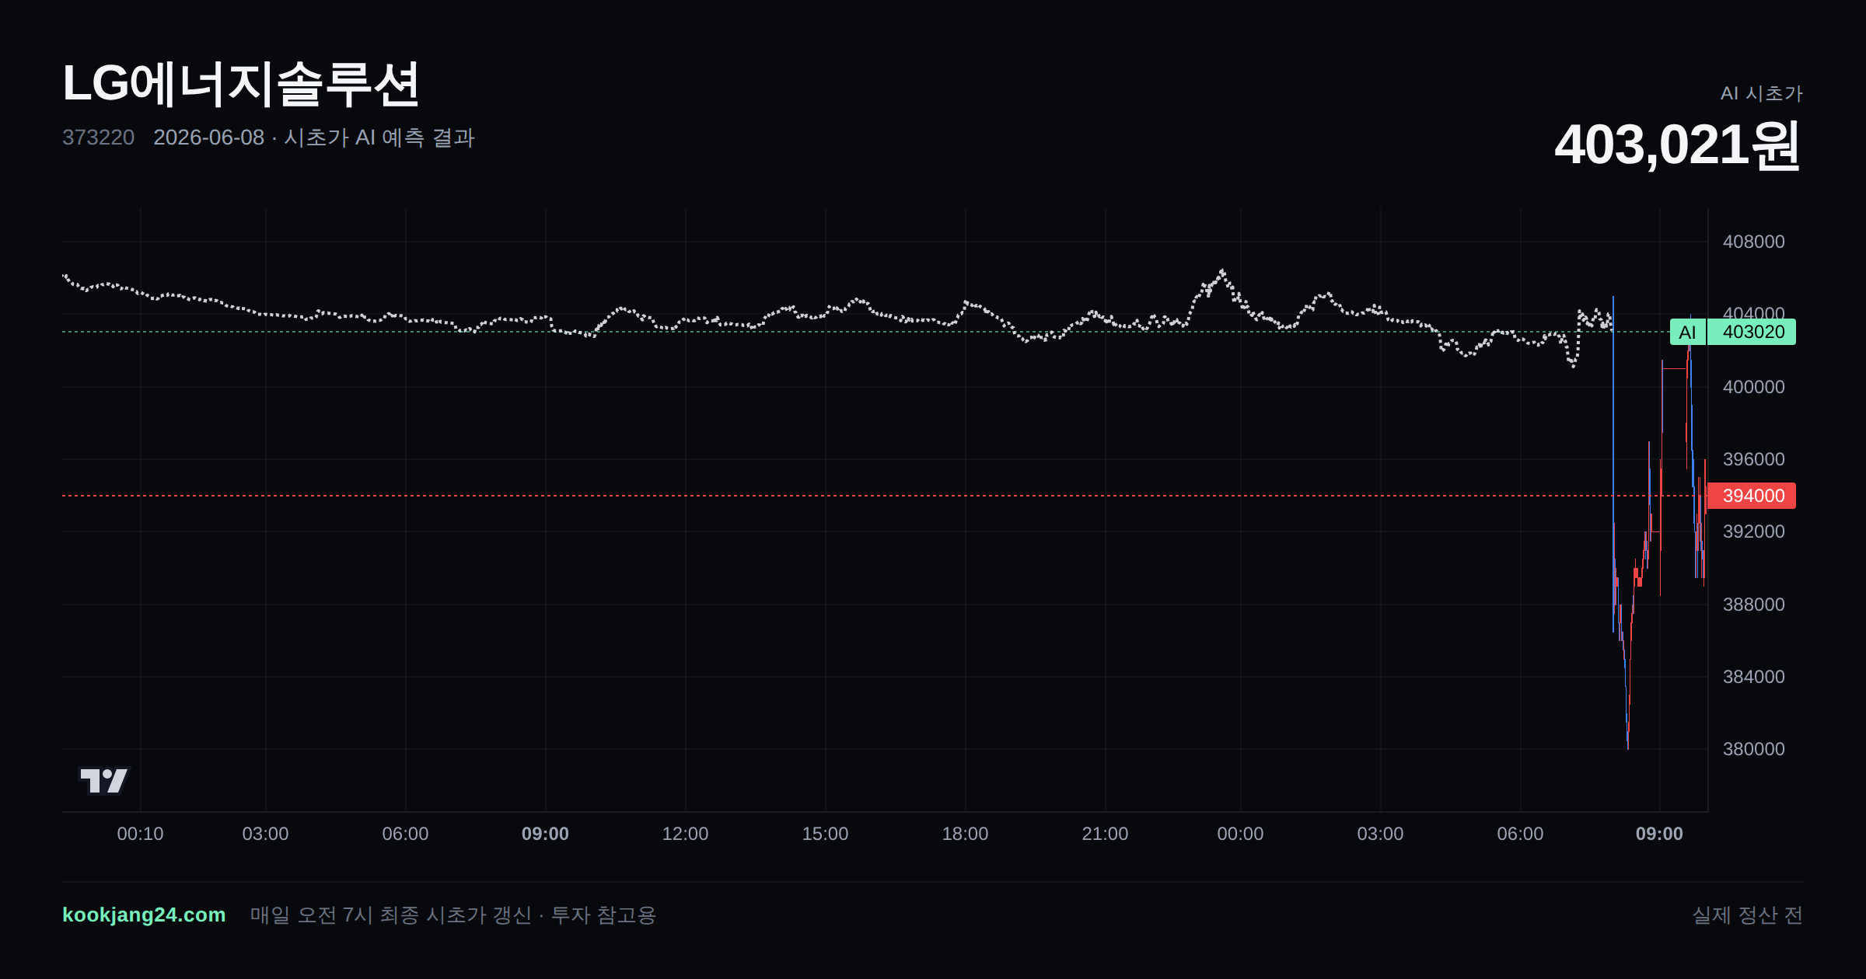Click the 408000 price axis label
The width and height of the screenshot is (1866, 979).
[x=1753, y=242]
